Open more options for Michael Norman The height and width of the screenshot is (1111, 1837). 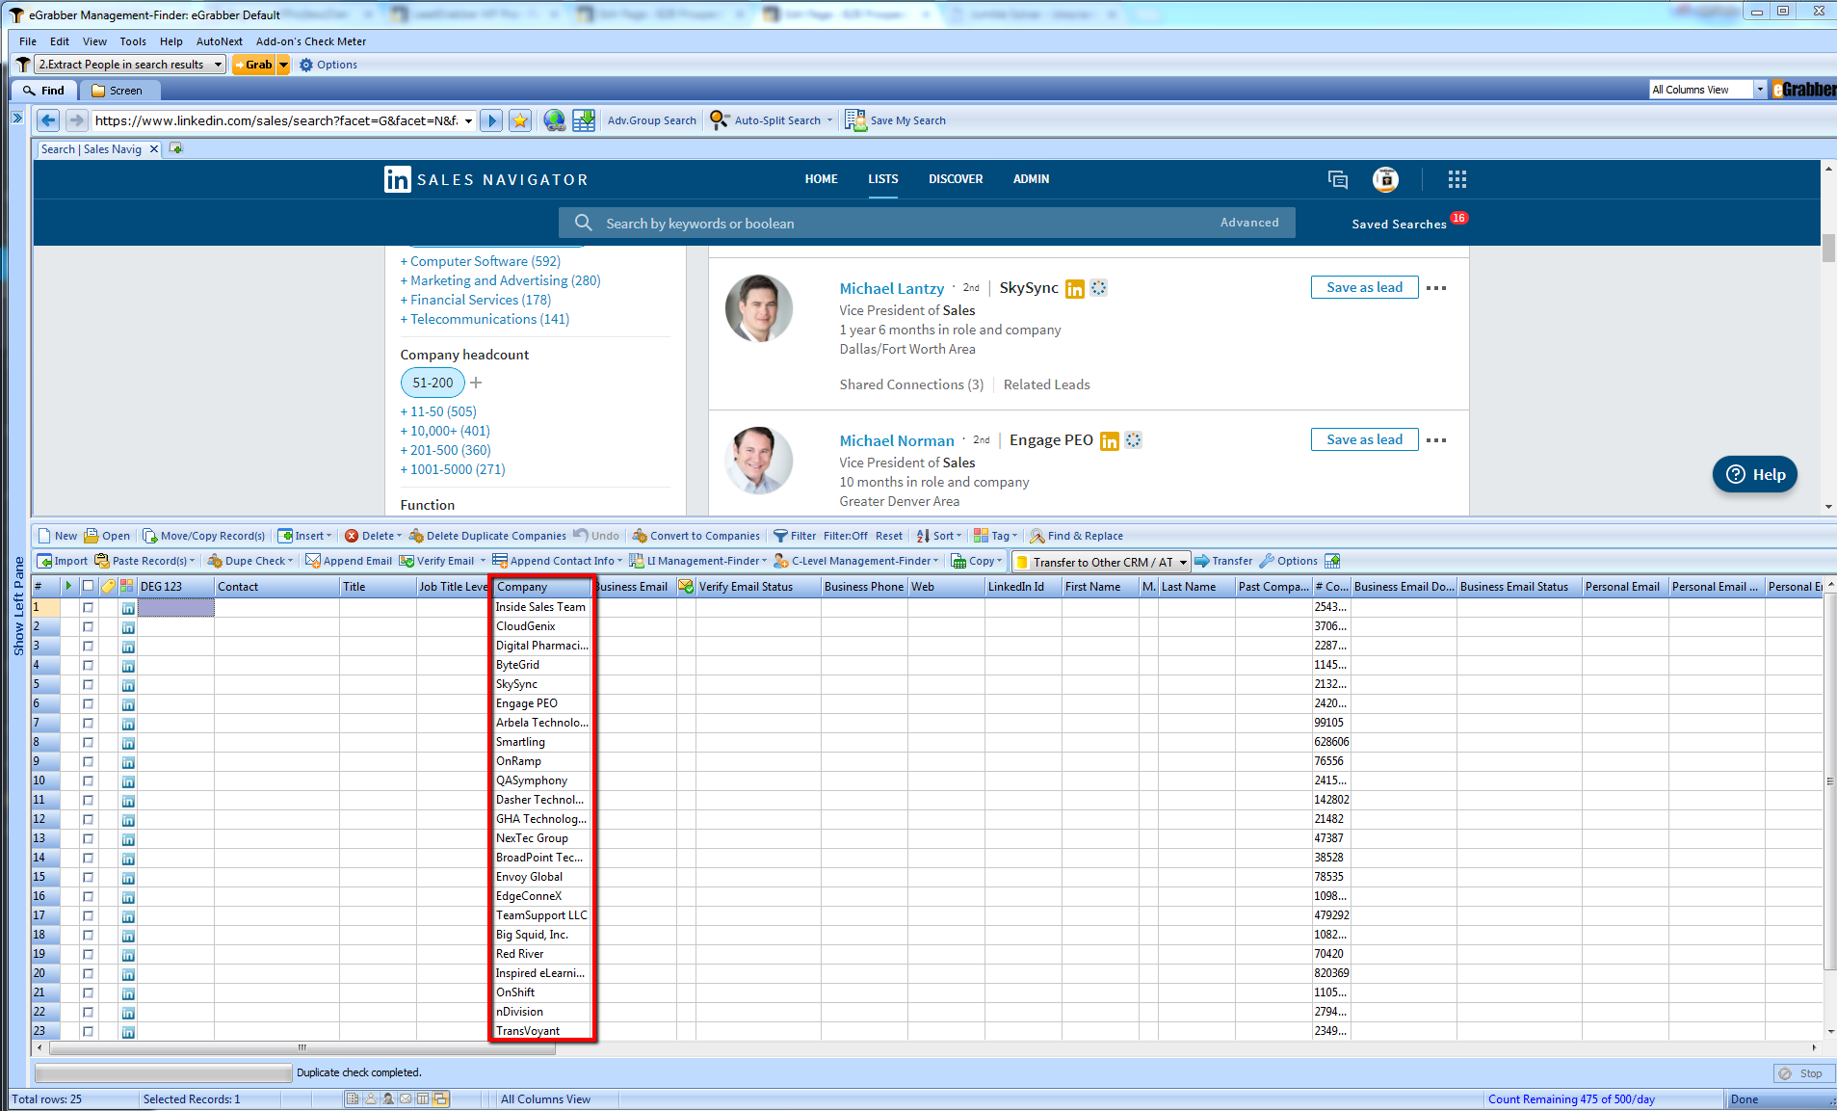tap(1435, 440)
